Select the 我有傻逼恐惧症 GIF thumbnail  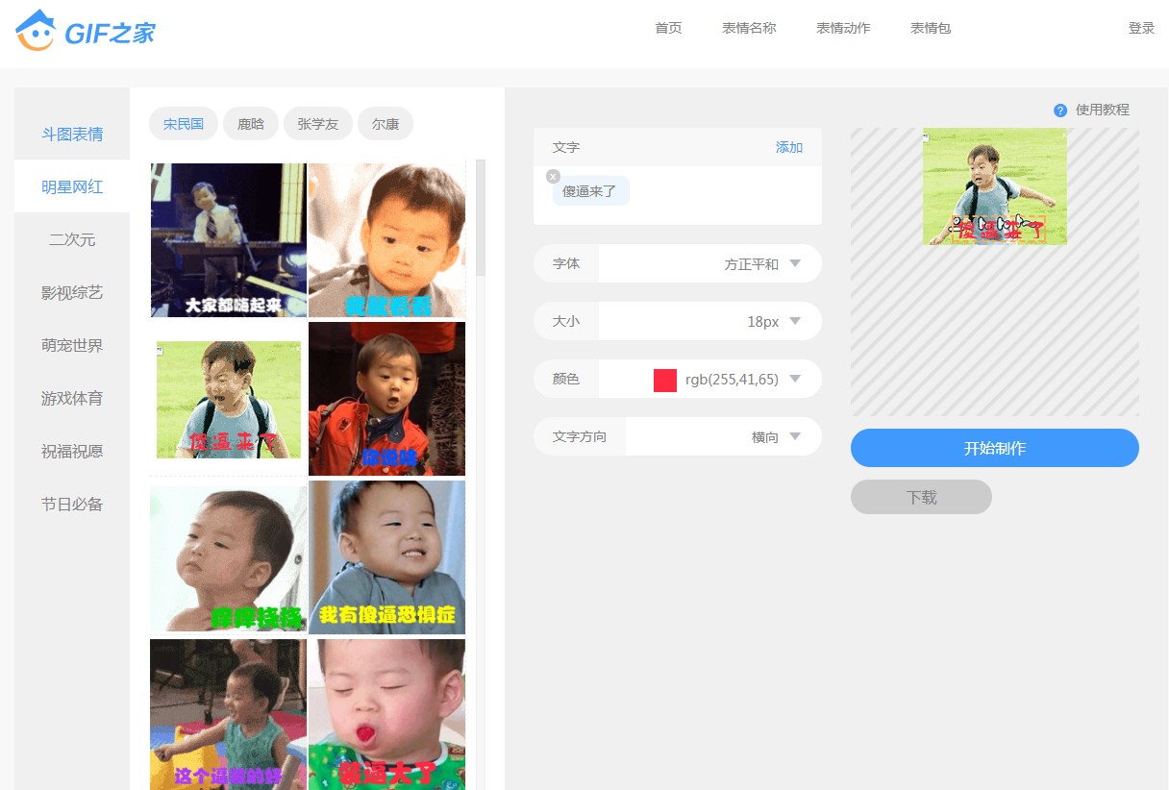tap(386, 557)
